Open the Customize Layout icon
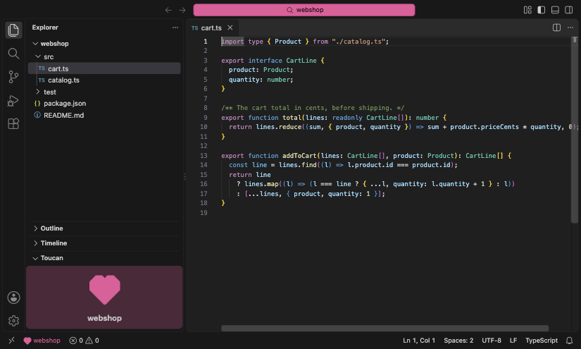The width and height of the screenshot is (581, 349). (527, 10)
